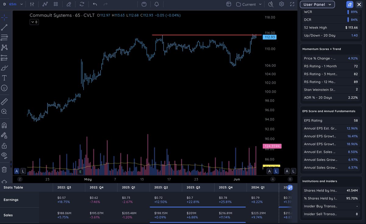Open the indicators icon
The height and width of the screenshot is (224, 366).
click(x=45, y=4)
